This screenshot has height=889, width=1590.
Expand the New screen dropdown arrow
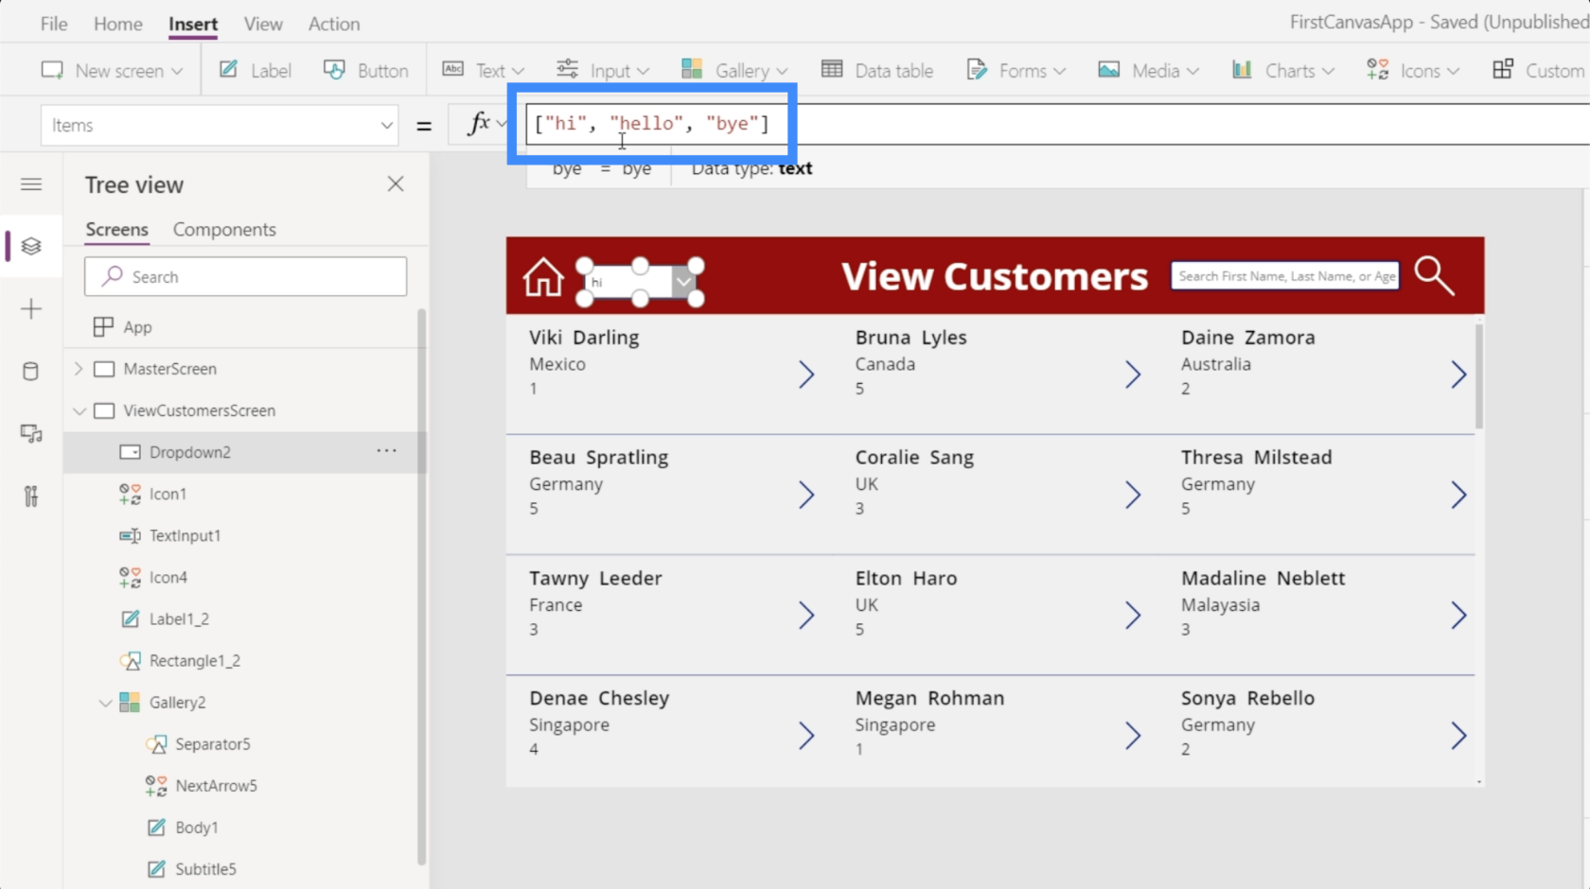click(177, 71)
